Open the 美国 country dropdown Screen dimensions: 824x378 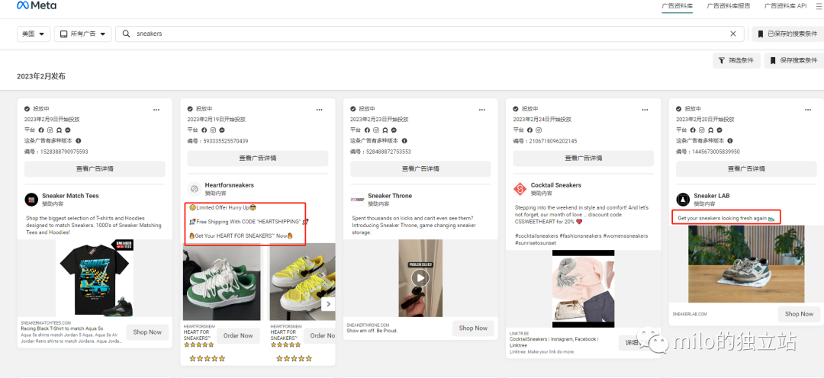(34, 34)
